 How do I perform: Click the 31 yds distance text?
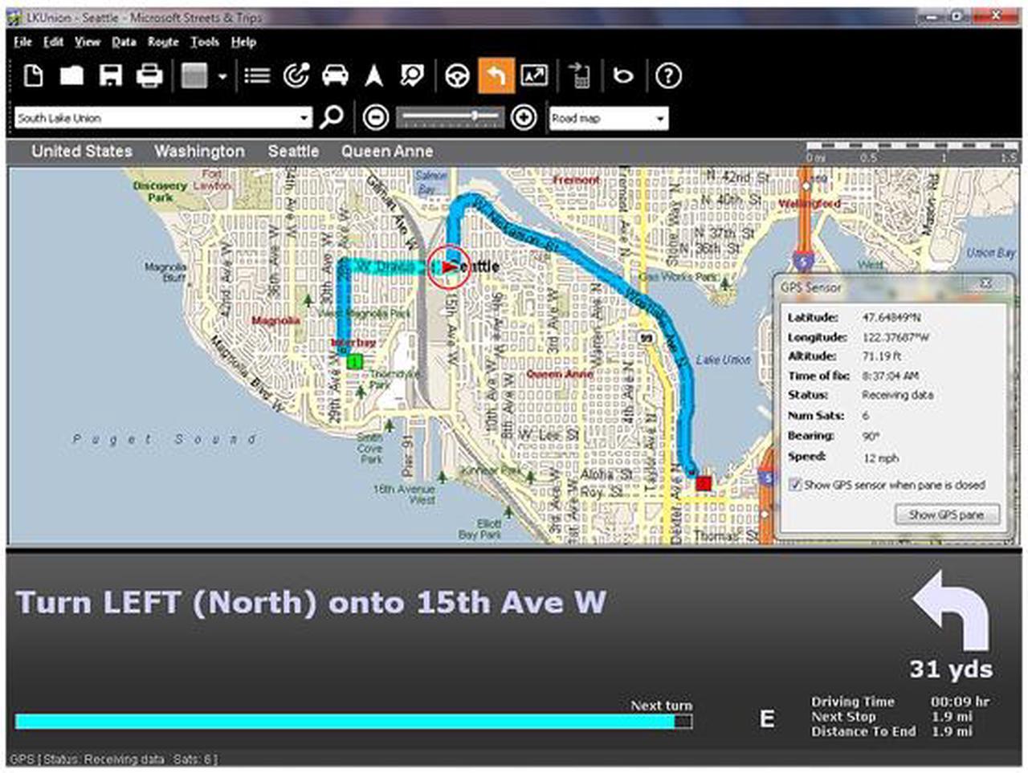(951, 669)
